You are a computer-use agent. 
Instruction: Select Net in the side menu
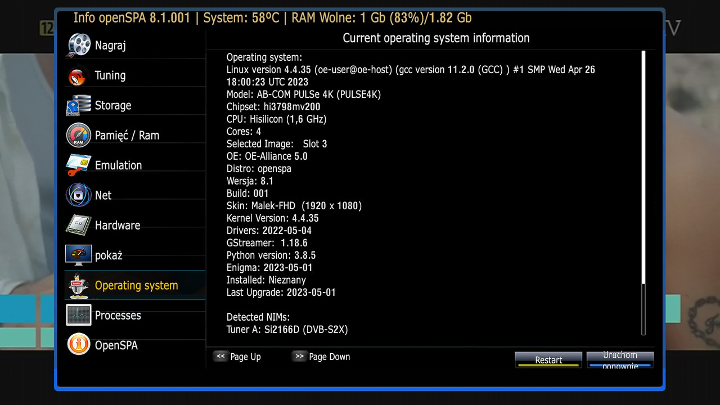pos(135,195)
